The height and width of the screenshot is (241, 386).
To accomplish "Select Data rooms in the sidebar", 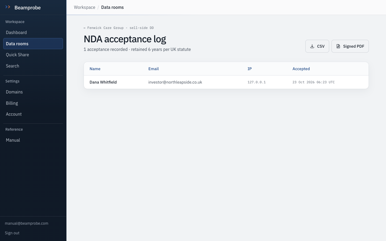I will pyautogui.click(x=33, y=44).
